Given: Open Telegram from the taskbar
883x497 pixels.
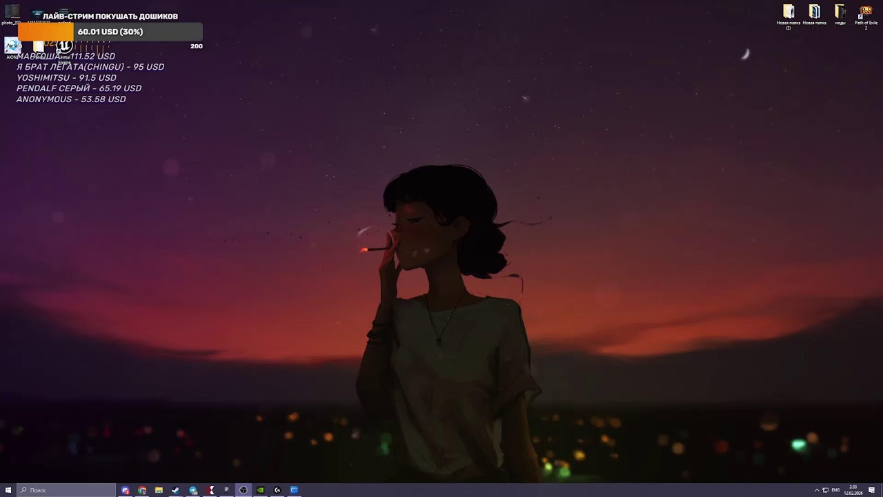Looking at the screenshot, I should (x=193, y=490).
